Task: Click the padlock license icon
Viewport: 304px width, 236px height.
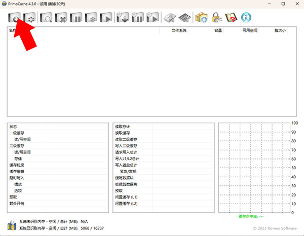Action: 216,17
